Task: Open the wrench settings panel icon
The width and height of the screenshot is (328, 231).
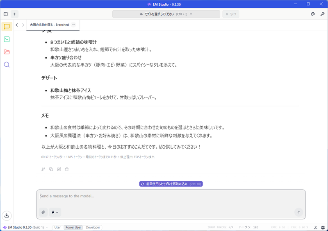Action: [x=322, y=14]
